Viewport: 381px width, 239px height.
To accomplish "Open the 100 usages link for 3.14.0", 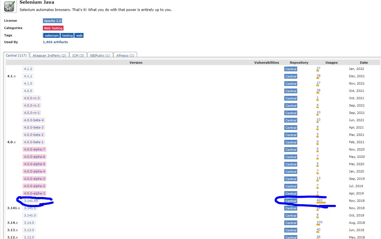I will click(319, 222).
